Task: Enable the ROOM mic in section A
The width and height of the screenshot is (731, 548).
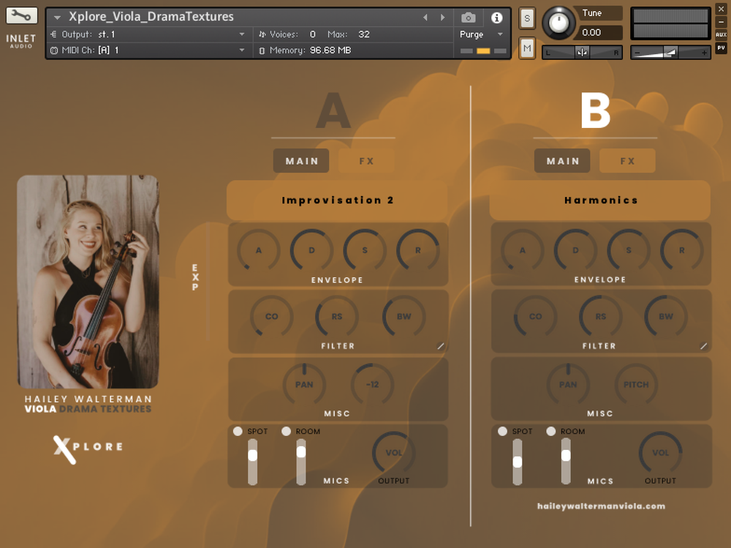Action: (286, 431)
